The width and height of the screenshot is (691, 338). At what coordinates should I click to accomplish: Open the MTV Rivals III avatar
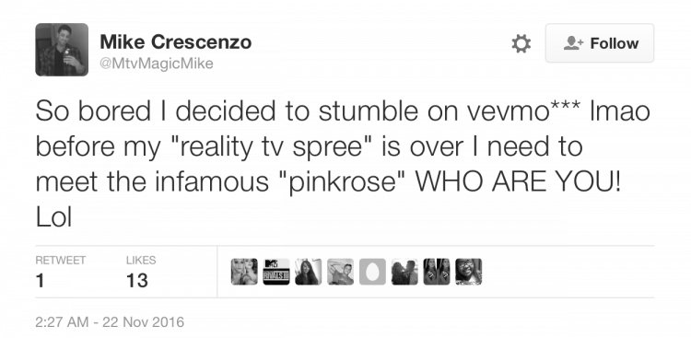click(x=276, y=272)
